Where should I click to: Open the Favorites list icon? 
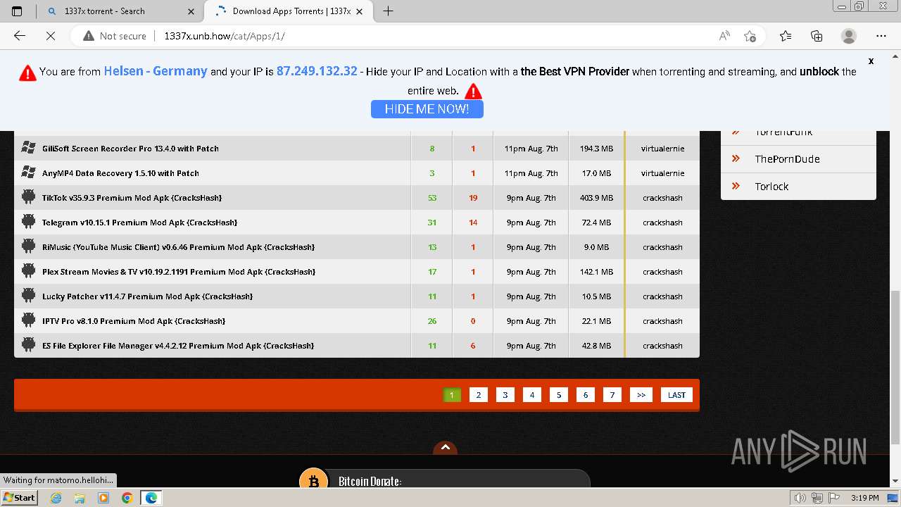coord(786,36)
